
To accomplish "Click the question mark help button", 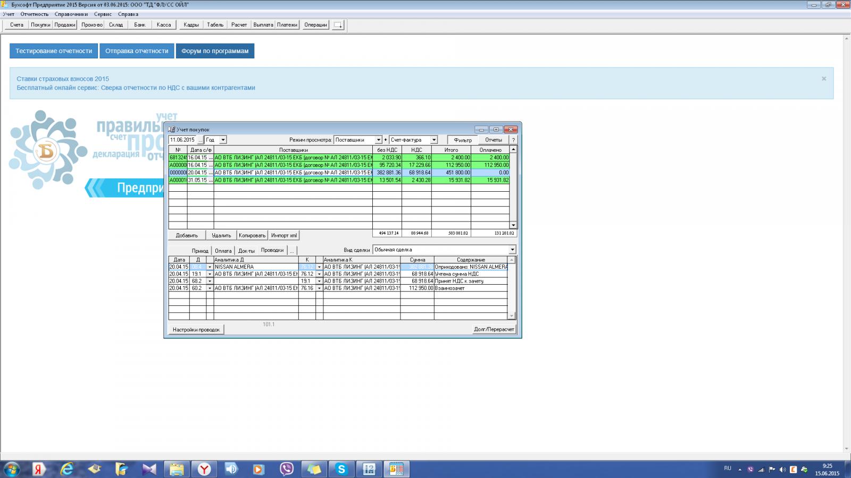I will tap(513, 140).
